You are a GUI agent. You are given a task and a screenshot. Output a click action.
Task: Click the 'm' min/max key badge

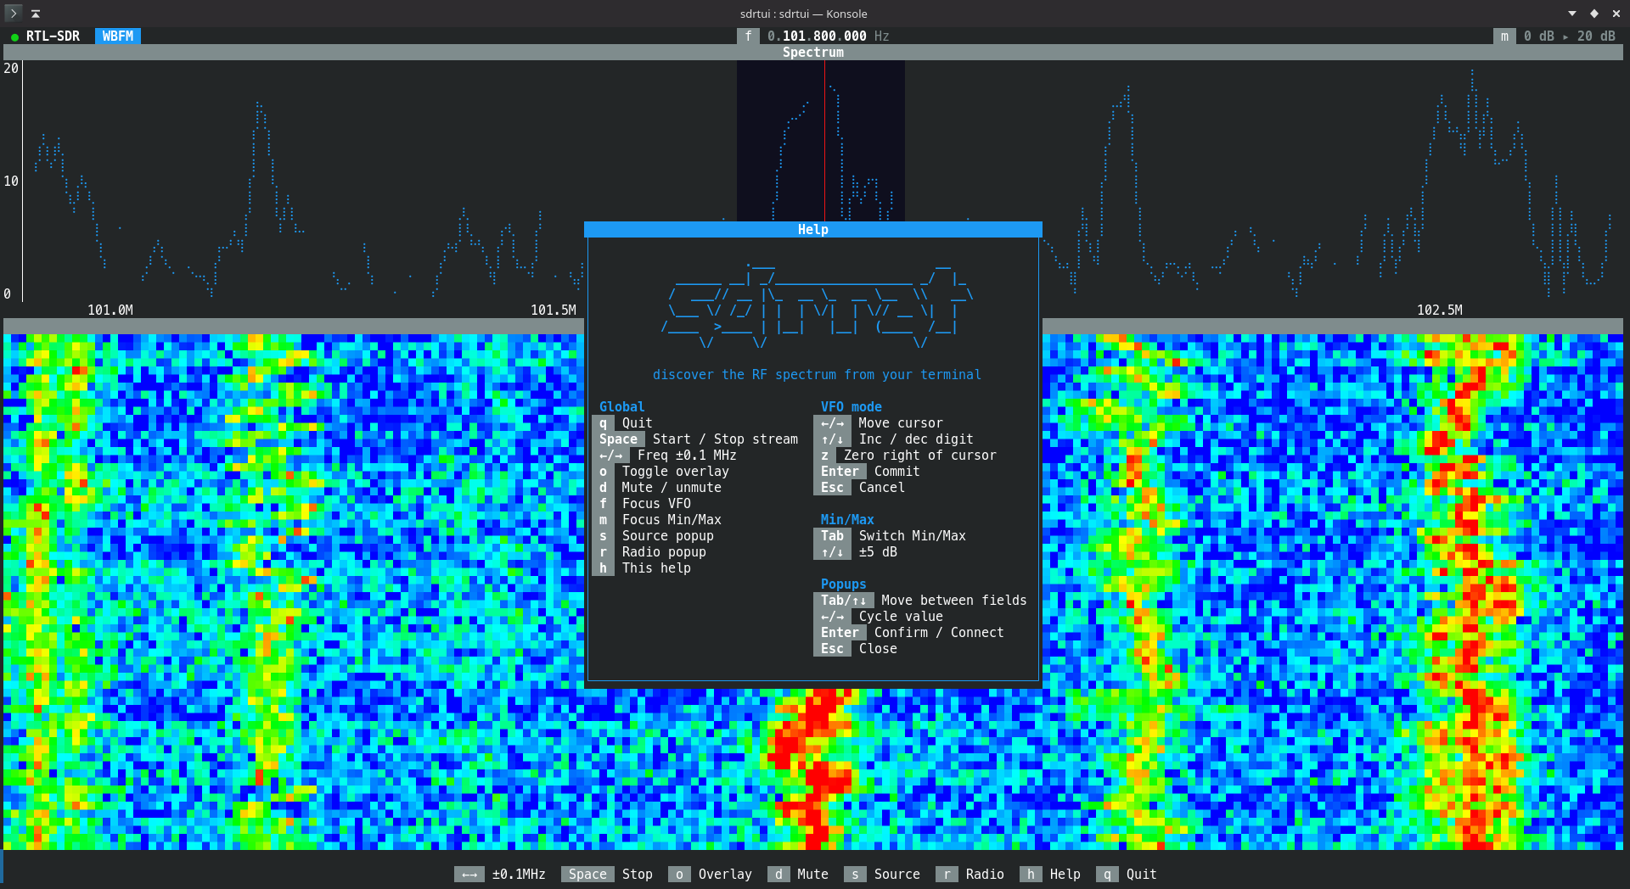1504,36
